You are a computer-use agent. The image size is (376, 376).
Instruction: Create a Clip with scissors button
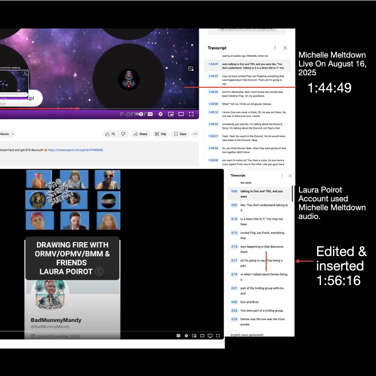pos(161,134)
